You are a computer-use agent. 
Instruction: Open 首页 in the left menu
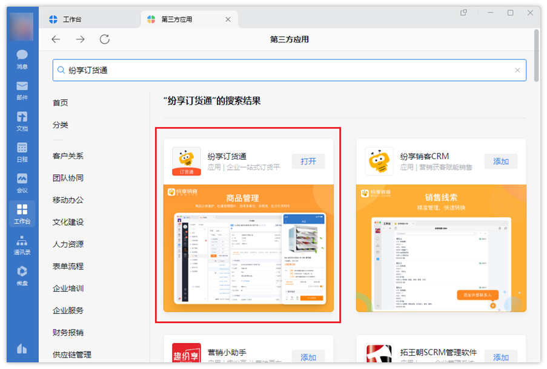(x=61, y=103)
